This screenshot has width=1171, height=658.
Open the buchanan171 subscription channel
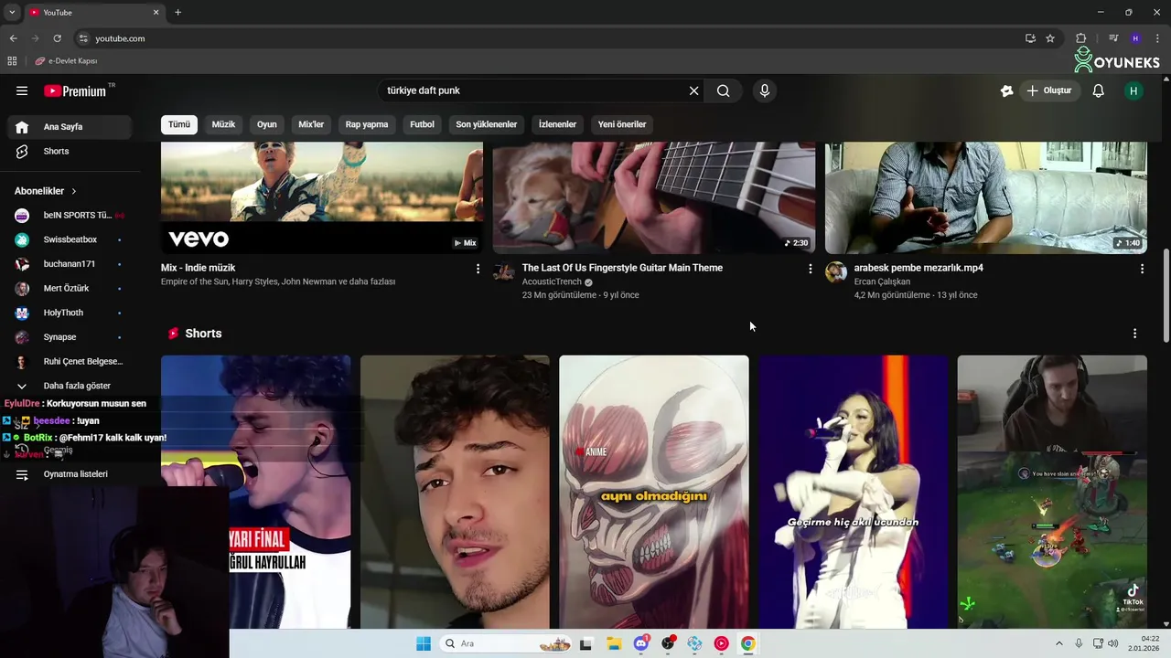pos(70,264)
